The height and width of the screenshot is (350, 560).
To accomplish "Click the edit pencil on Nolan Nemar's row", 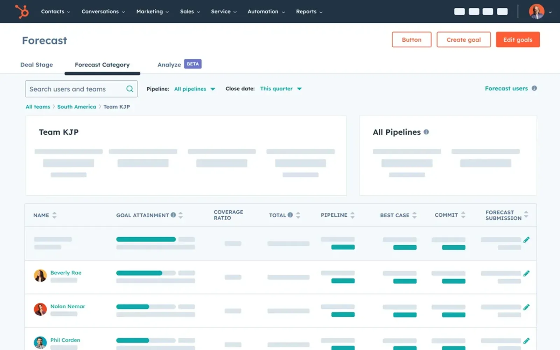I will pos(527,307).
